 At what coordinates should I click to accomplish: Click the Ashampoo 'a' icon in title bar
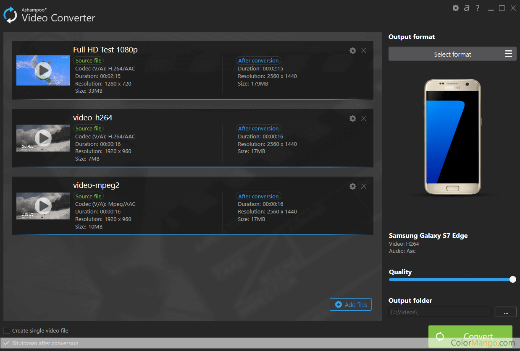point(467,8)
